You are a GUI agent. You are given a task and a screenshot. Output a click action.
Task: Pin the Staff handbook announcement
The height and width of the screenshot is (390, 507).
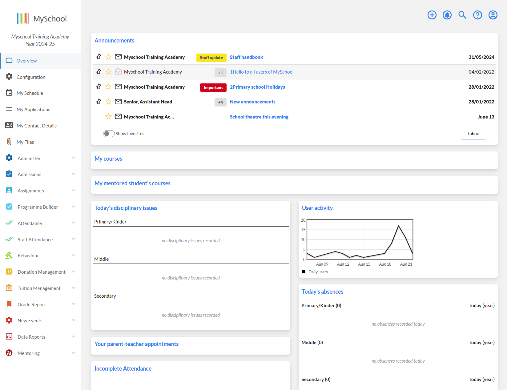point(98,57)
